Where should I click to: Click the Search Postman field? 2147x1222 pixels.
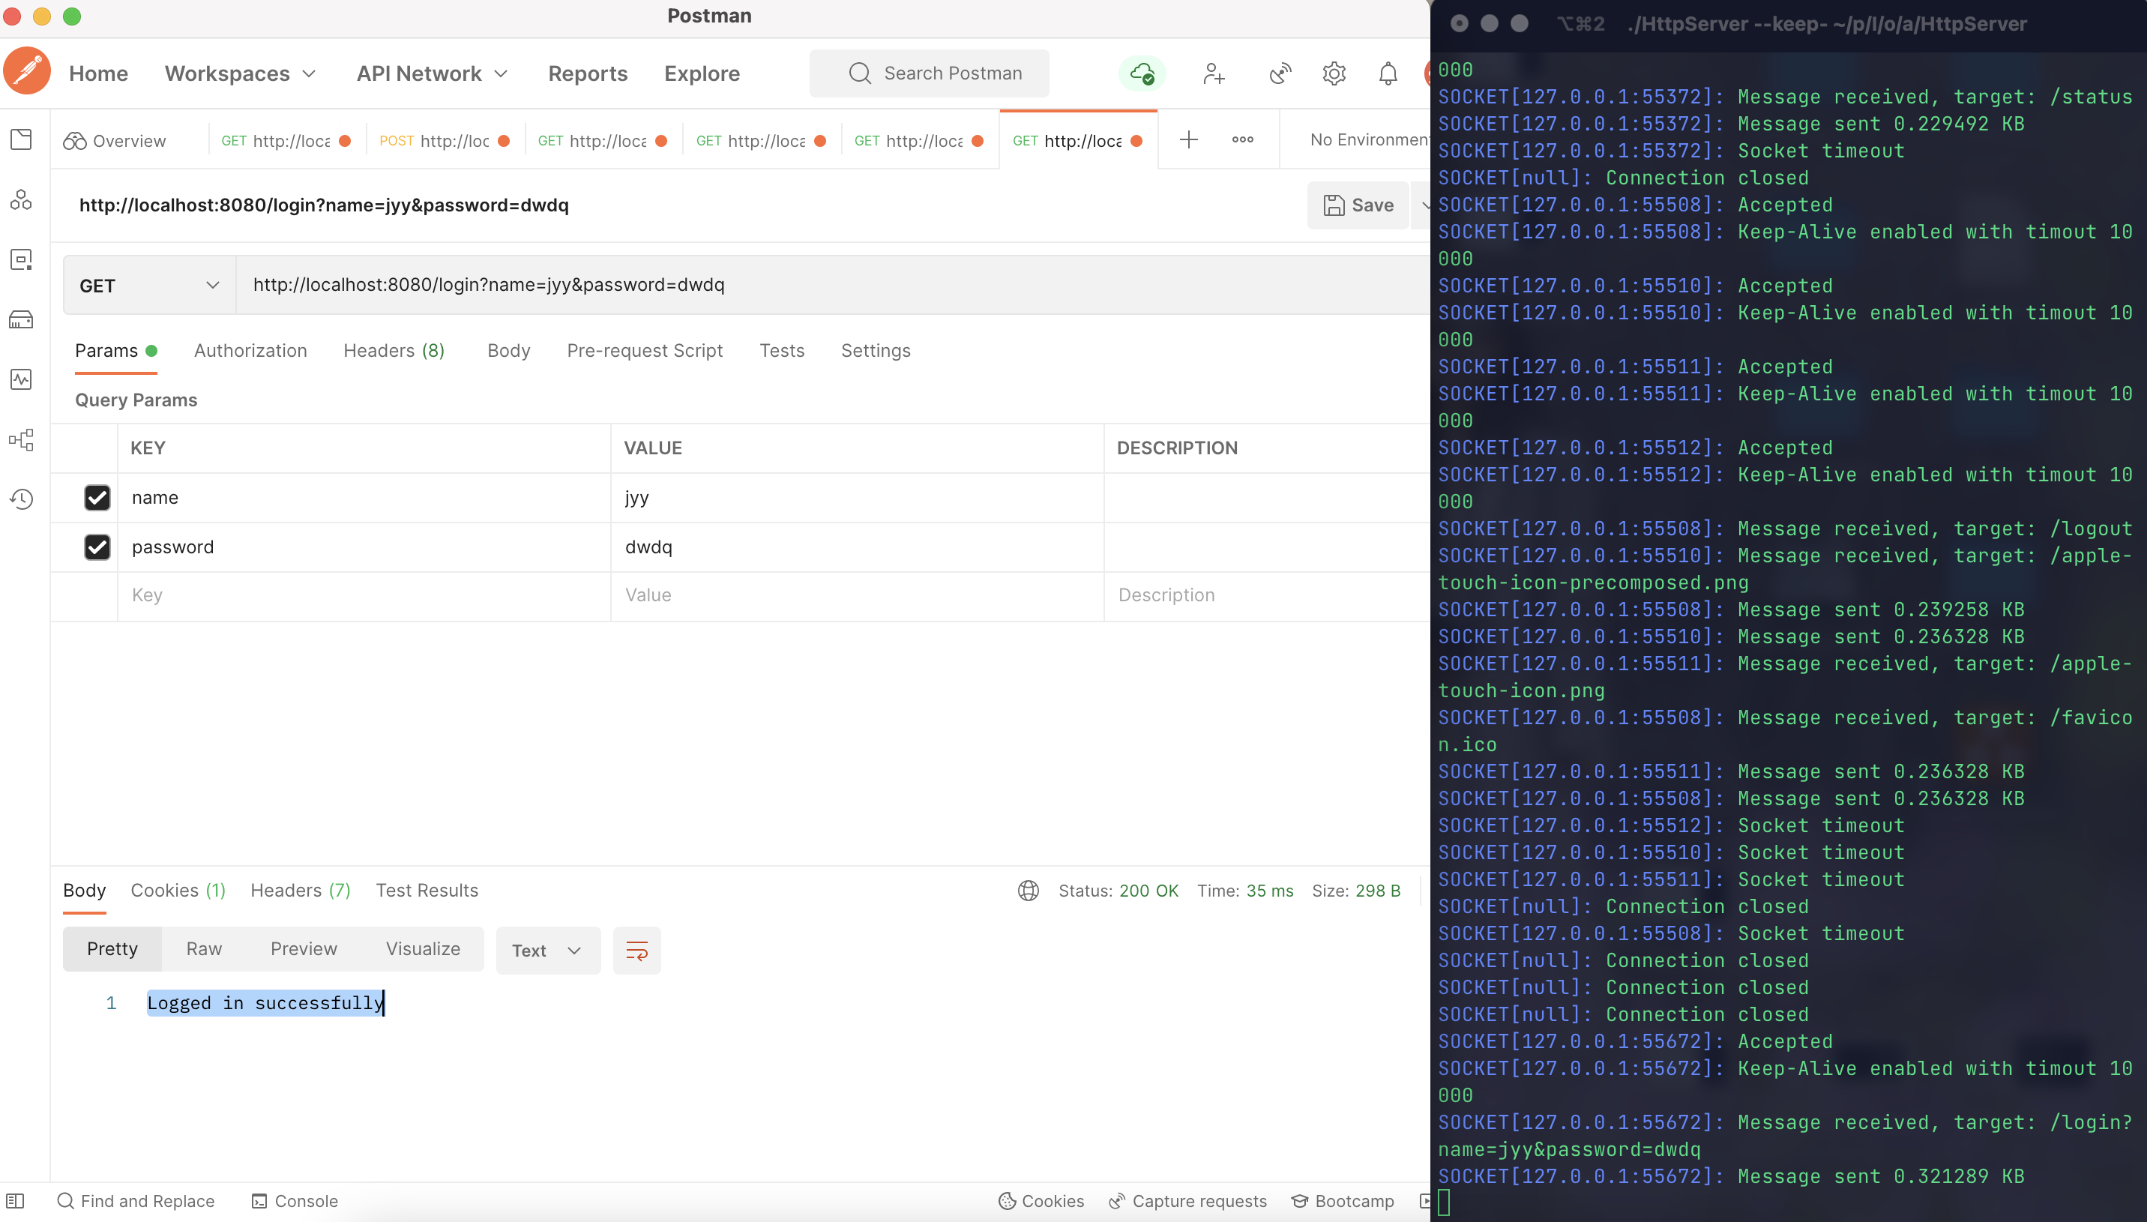(x=929, y=74)
